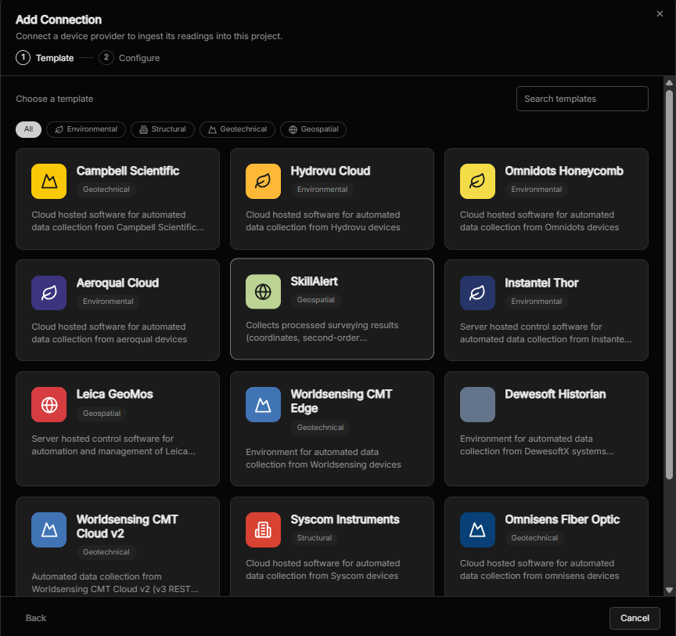Click the Campbell Scientific yellow mountain icon
This screenshot has height=636, width=676.
coord(49,181)
